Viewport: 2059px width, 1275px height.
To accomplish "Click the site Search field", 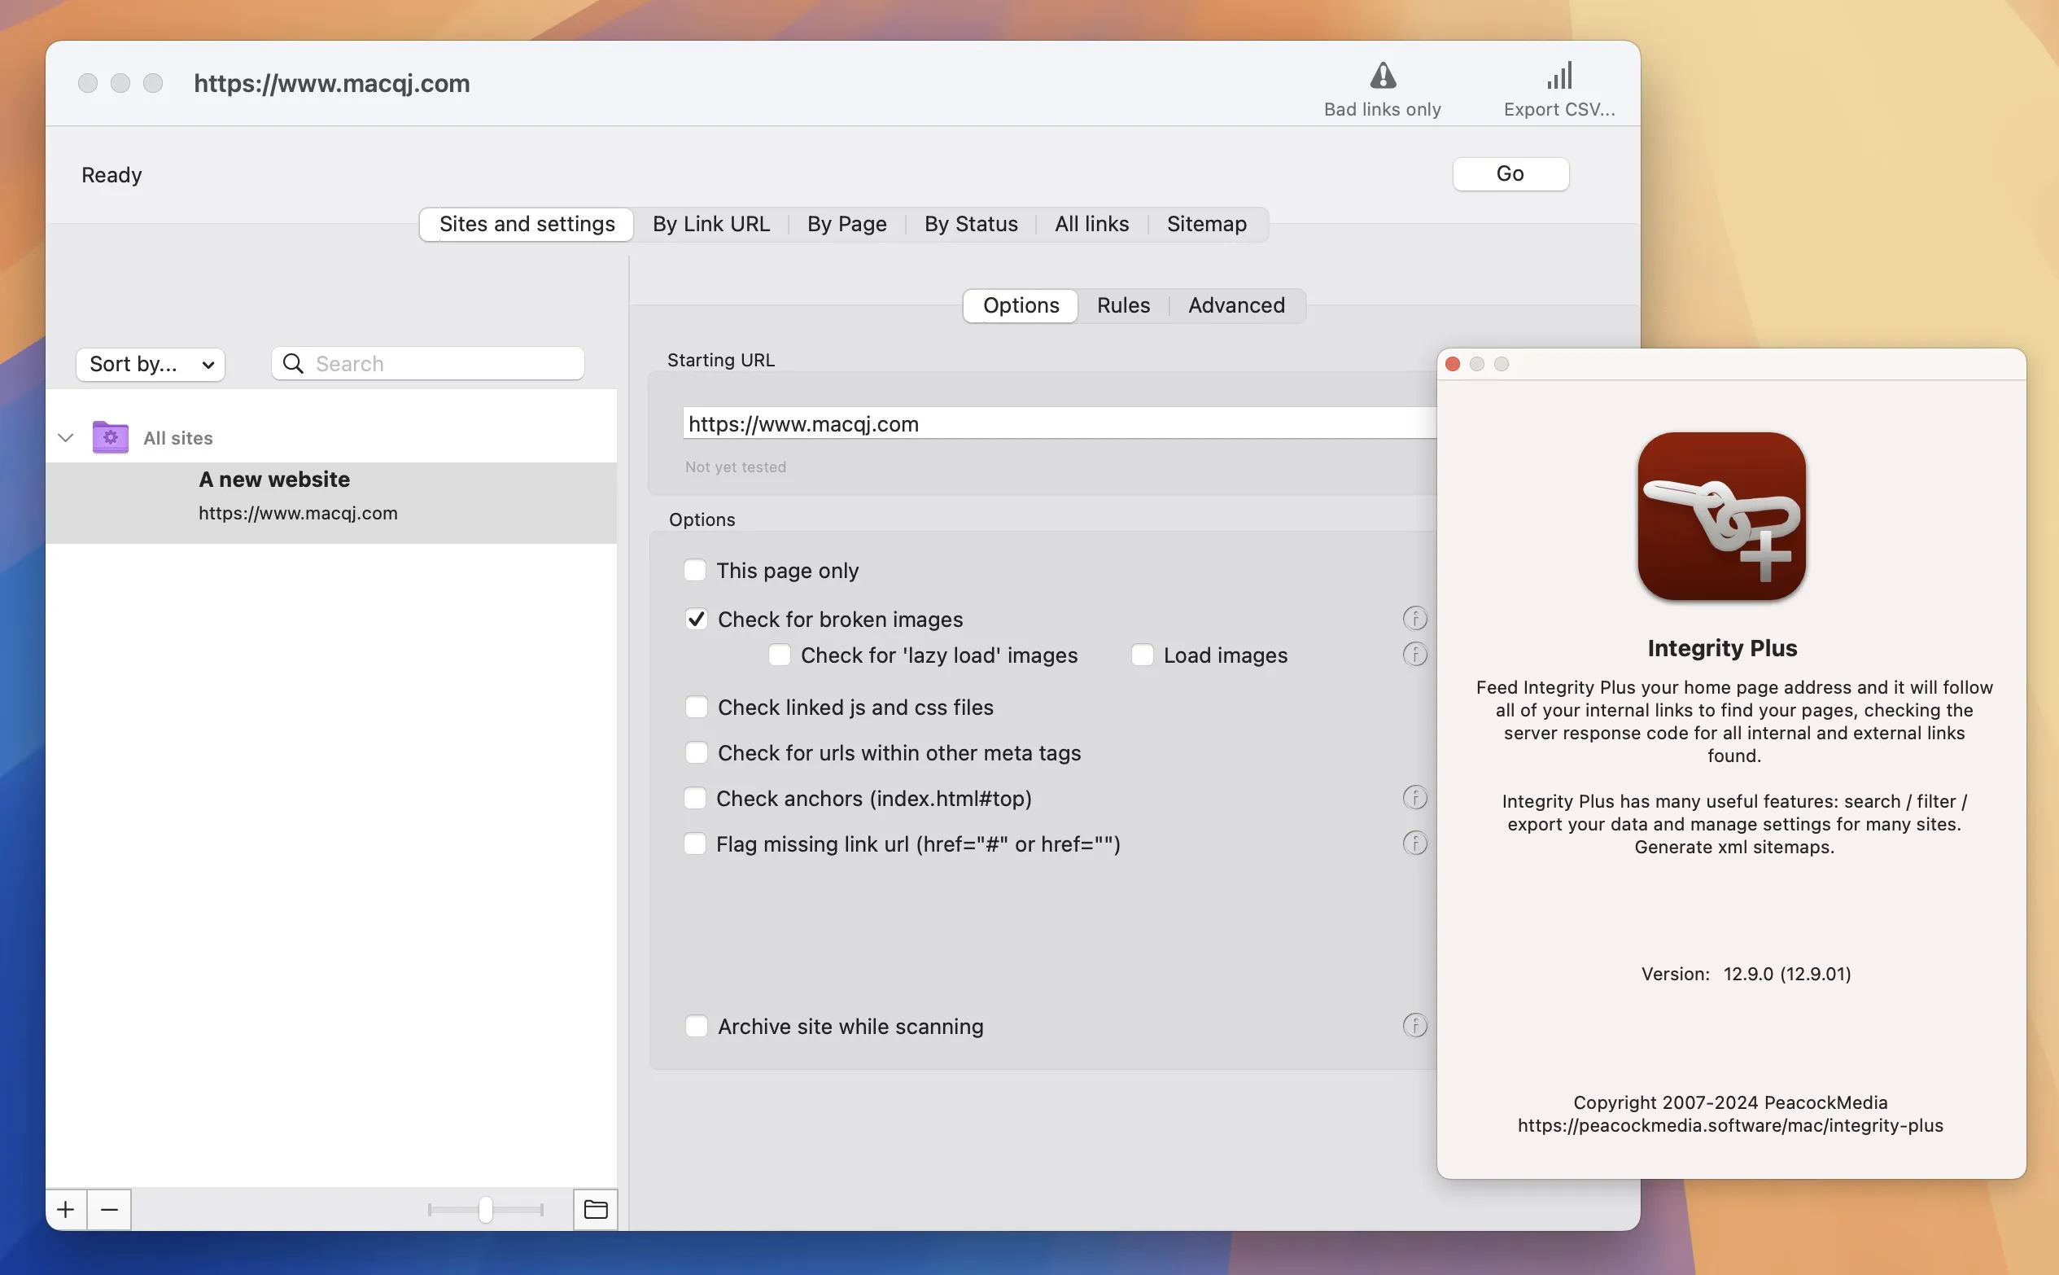I will click(x=428, y=363).
